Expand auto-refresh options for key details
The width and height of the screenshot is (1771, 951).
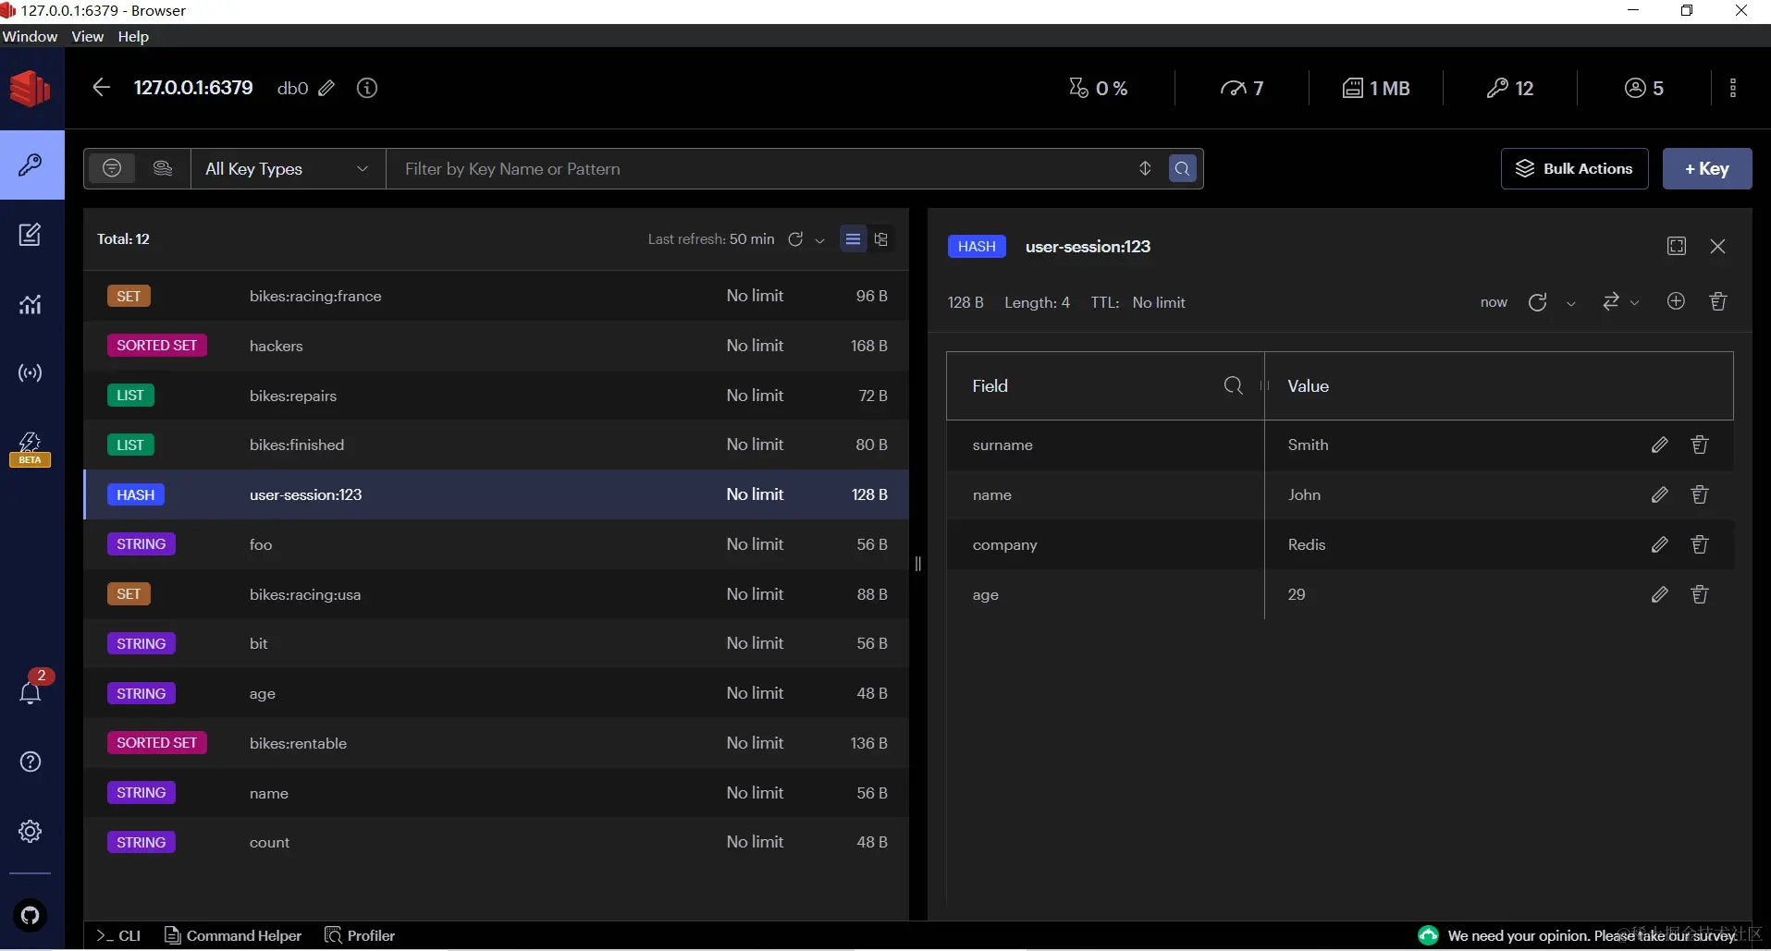[x=1570, y=303]
